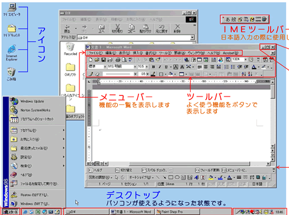This screenshot has width=289, height=215.
Task: Click the マイ コンピュータ desktop icon
Action: click(x=12, y=9)
